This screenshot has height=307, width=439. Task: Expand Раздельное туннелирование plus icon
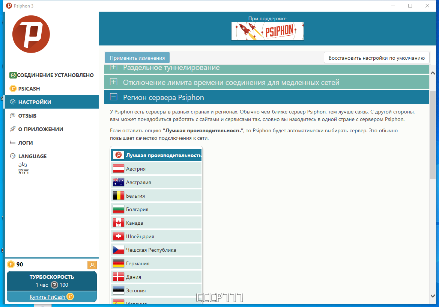[113, 68]
